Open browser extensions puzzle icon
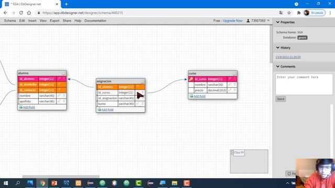This screenshot has width=335, height=188. pyautogui.click(x=299, y=13)
